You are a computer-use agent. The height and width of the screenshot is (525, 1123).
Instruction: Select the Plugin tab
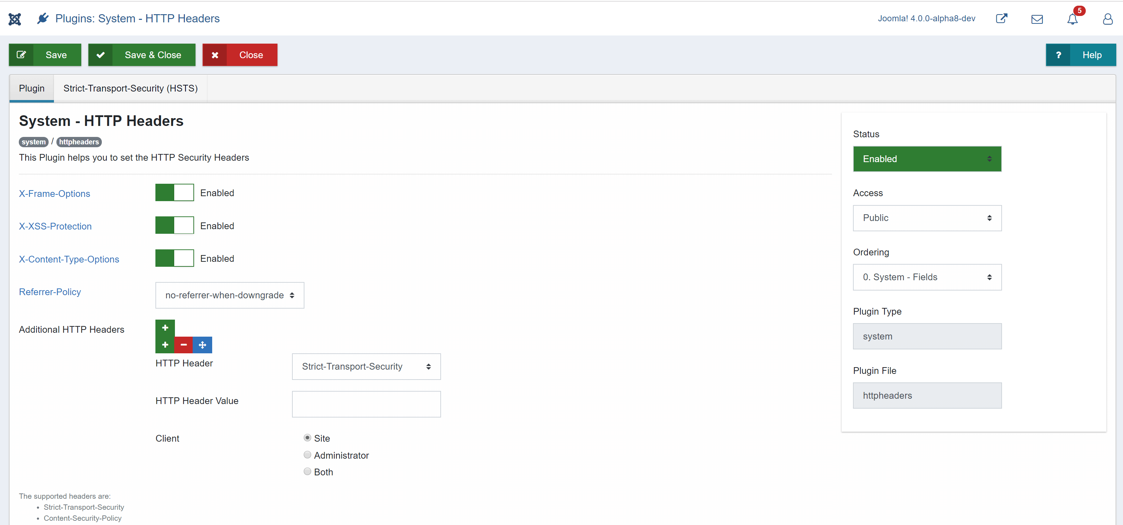click(31, 88)
